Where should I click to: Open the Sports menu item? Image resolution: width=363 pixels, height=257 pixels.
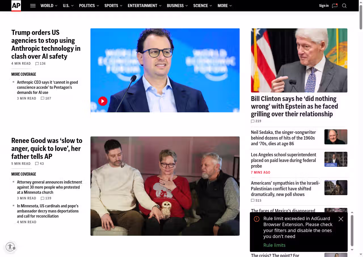click(111, 6)
